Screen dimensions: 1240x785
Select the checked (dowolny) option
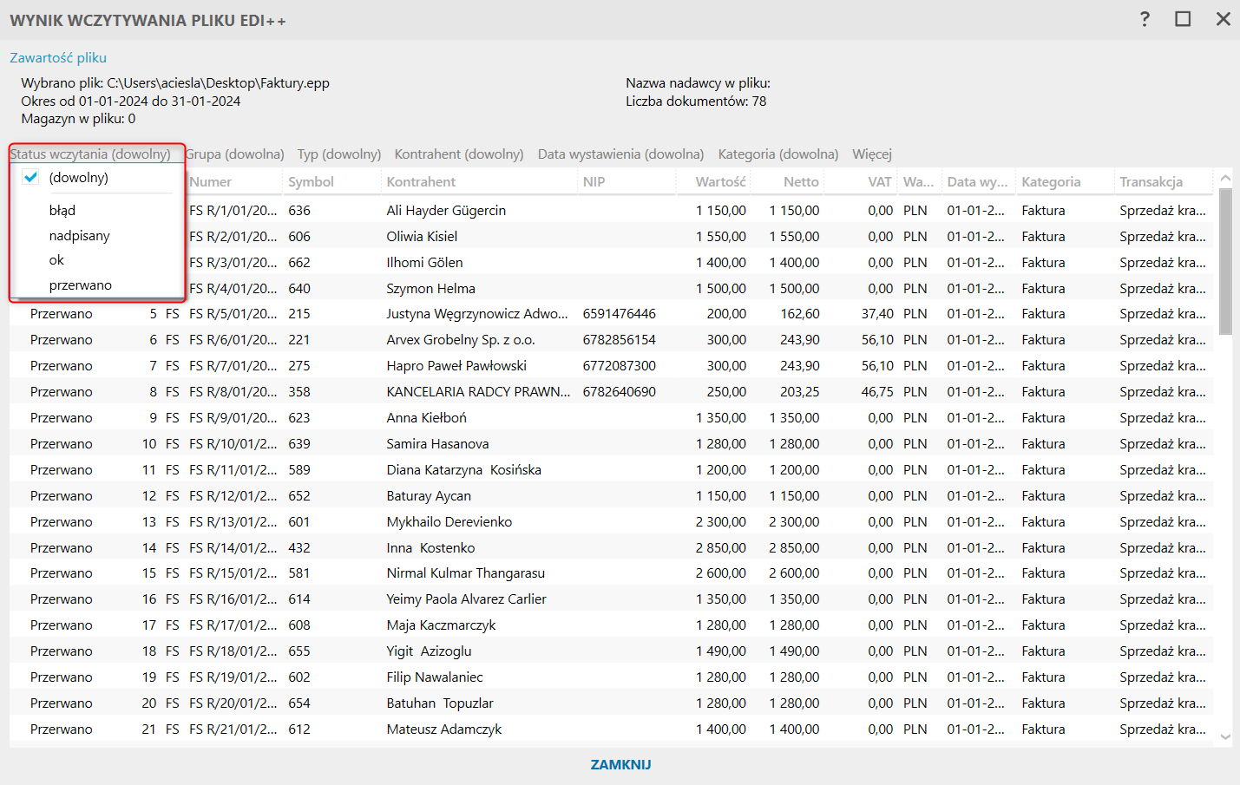[79, 178]
